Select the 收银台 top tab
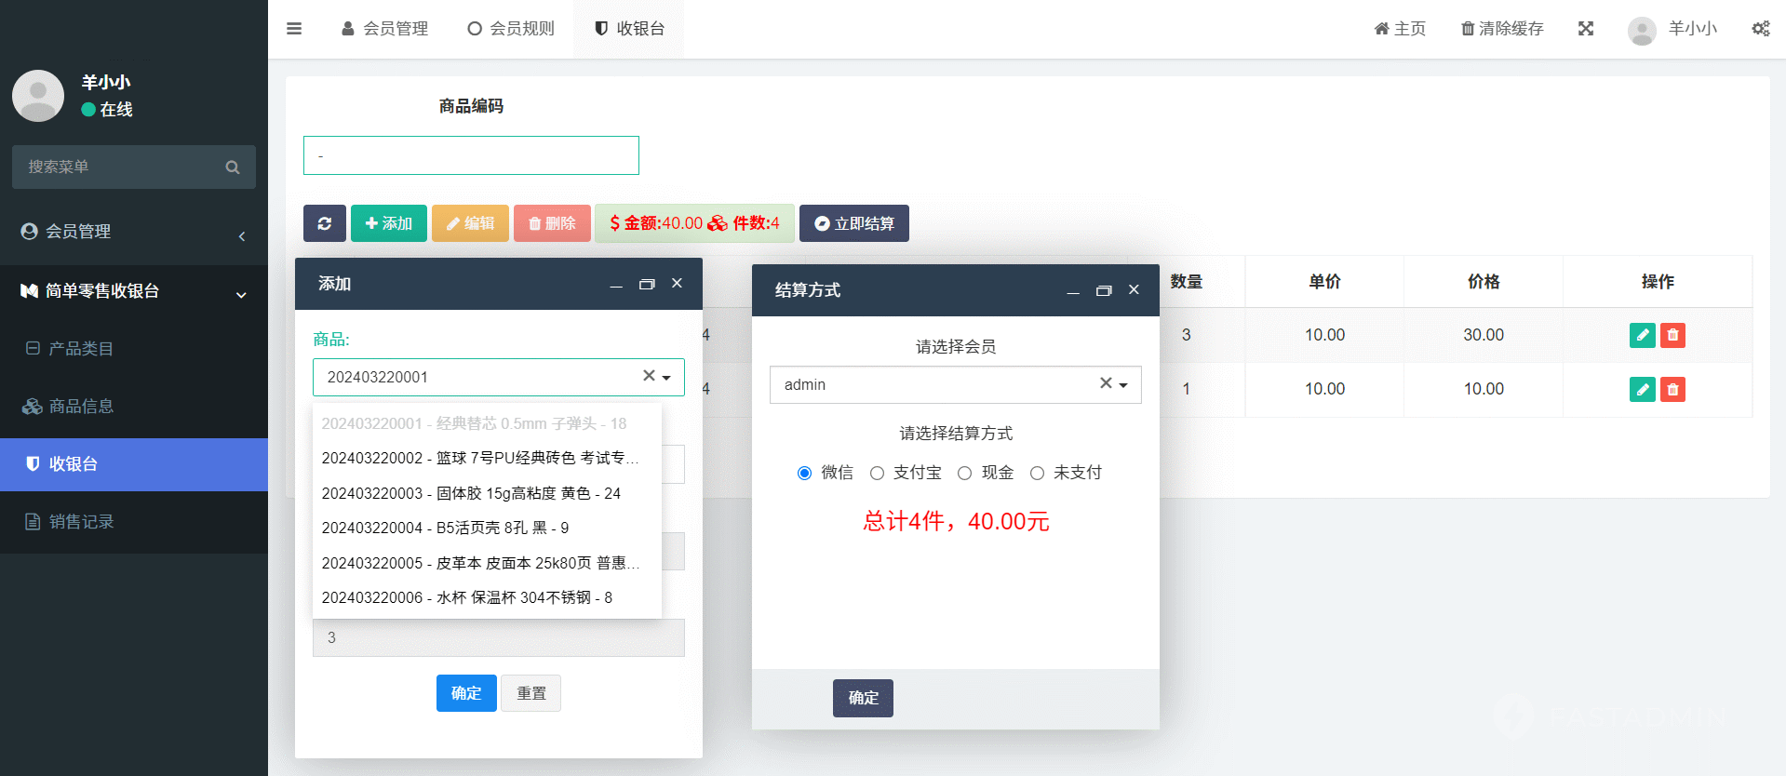 point(629,29)
